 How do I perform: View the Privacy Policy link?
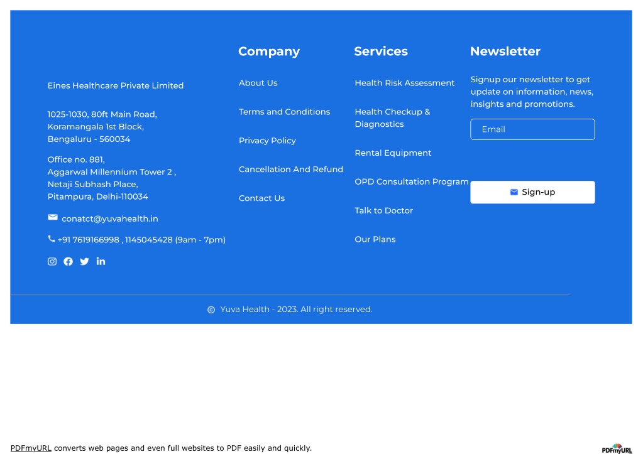267,141
